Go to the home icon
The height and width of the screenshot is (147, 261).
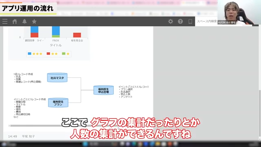click(x=15, y=21)
